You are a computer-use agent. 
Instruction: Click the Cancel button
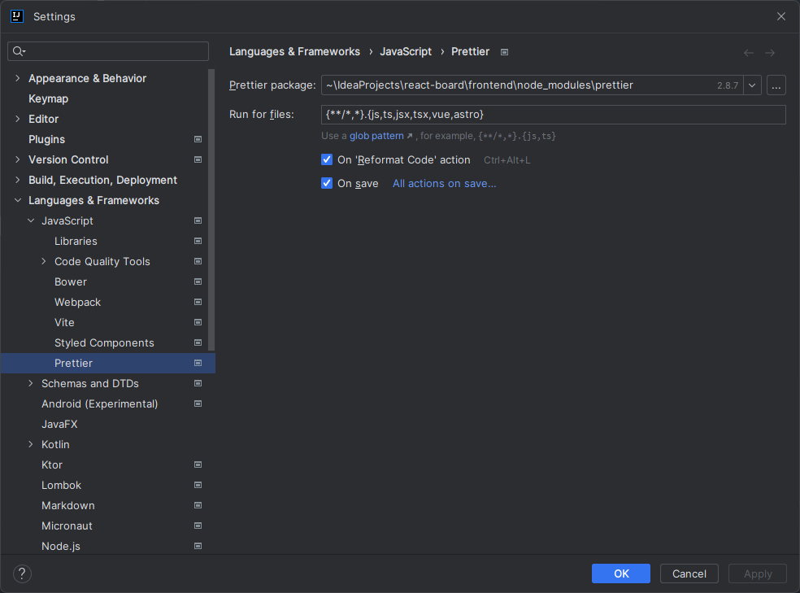689,573
